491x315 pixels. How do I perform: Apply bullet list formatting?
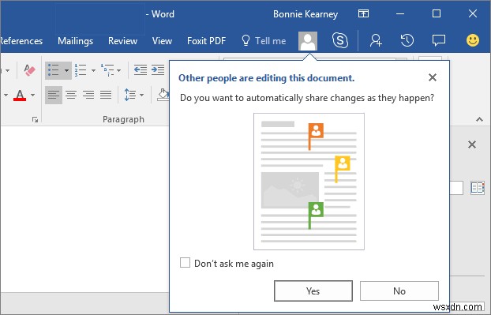pyautogui.click(x=54, y=70)
